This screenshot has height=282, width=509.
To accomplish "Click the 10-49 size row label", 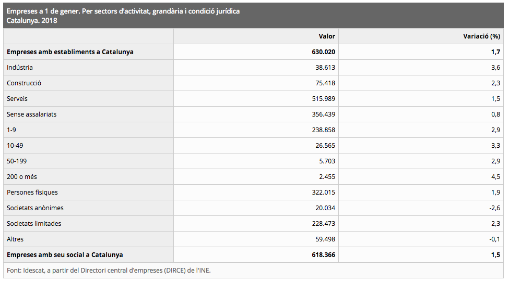I will (x=15, y=146).
